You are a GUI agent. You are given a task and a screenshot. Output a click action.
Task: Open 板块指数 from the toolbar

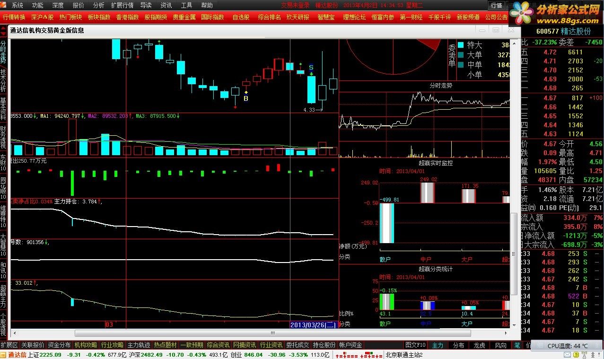99,17
